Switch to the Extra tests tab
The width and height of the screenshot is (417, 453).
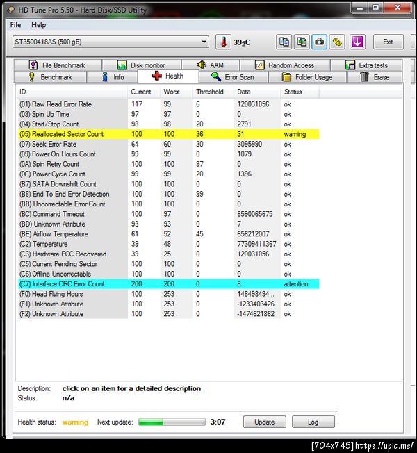pyautogui.click(x=366, y=65)
